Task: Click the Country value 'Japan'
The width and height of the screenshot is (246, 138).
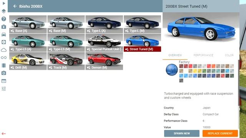Action: click(x=206, y=108)
